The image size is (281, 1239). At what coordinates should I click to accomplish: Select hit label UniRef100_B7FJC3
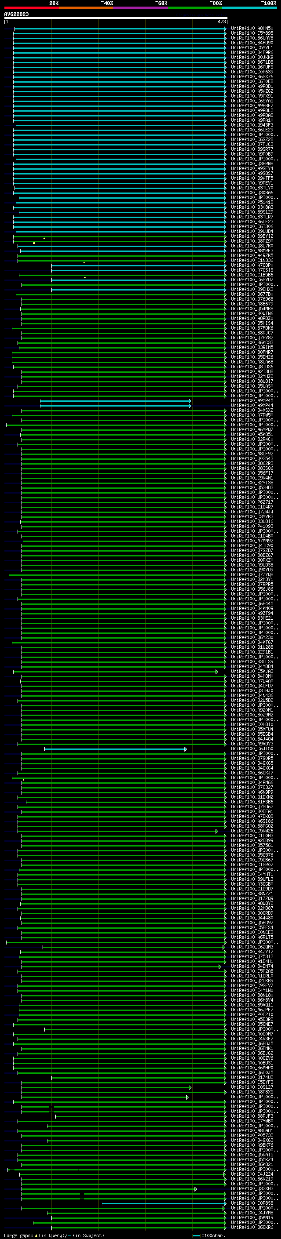click(252, 144)
